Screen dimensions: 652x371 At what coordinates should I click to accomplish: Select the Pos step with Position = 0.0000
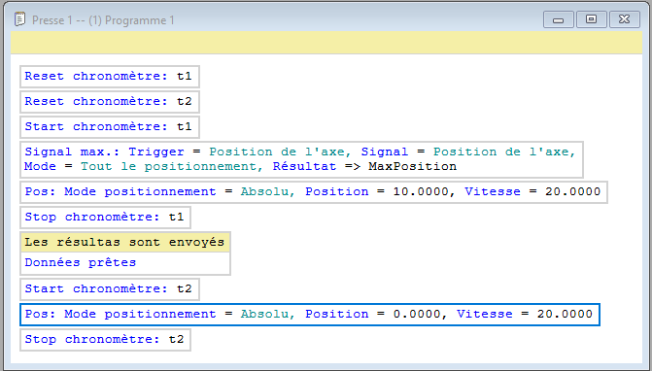click(x=310, y=315)
